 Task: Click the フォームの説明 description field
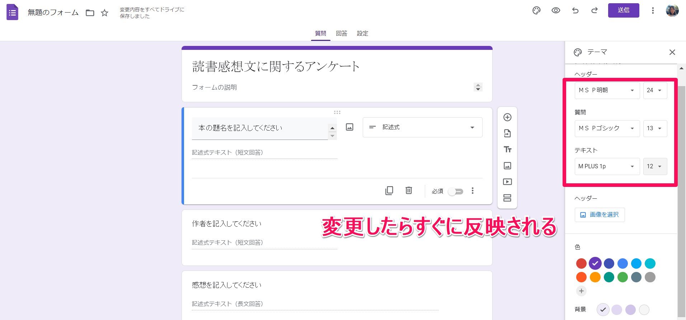(333, 87)
